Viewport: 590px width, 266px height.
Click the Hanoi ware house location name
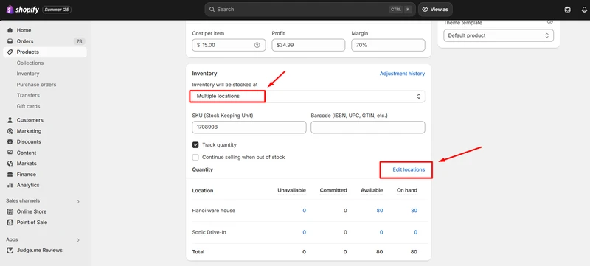[x=213, y=211]
